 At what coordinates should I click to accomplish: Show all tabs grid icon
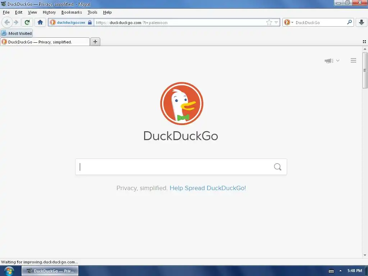coord(364,42)
